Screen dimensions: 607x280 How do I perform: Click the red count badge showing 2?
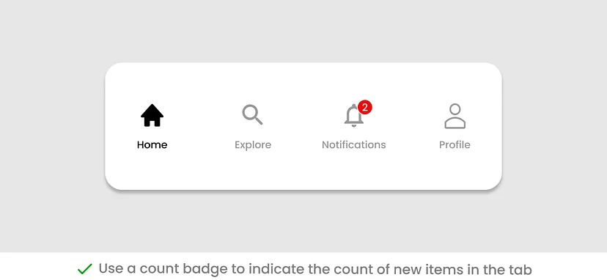point(364,107)
